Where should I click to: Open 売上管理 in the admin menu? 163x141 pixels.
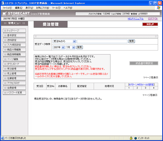(x=14, y=73)
